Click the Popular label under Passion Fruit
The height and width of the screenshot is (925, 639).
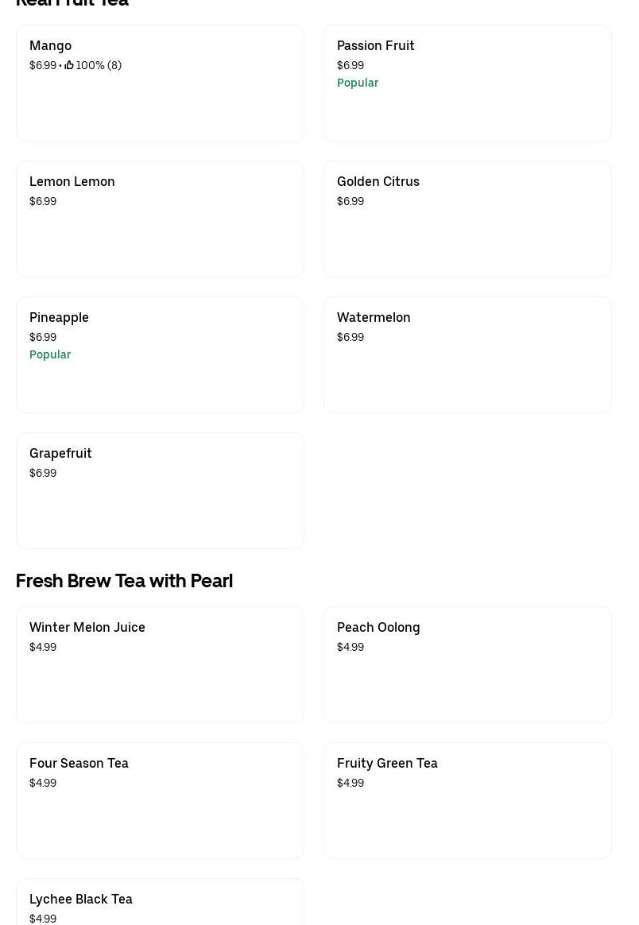[x=358, y=83]
